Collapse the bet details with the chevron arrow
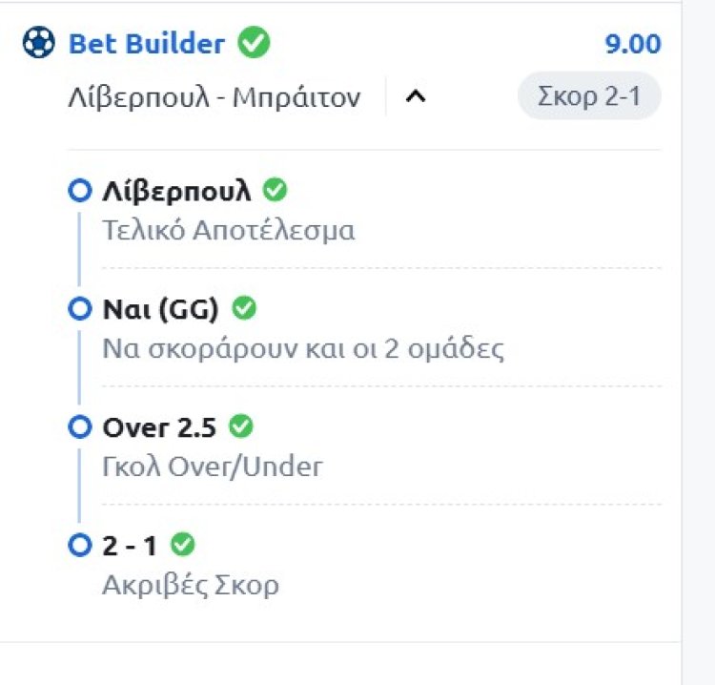The height and width of the screenshot is (685, 715). click(x=415, y=97)
